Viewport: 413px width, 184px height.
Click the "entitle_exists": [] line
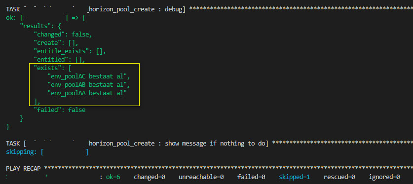(x=70, y=51)
